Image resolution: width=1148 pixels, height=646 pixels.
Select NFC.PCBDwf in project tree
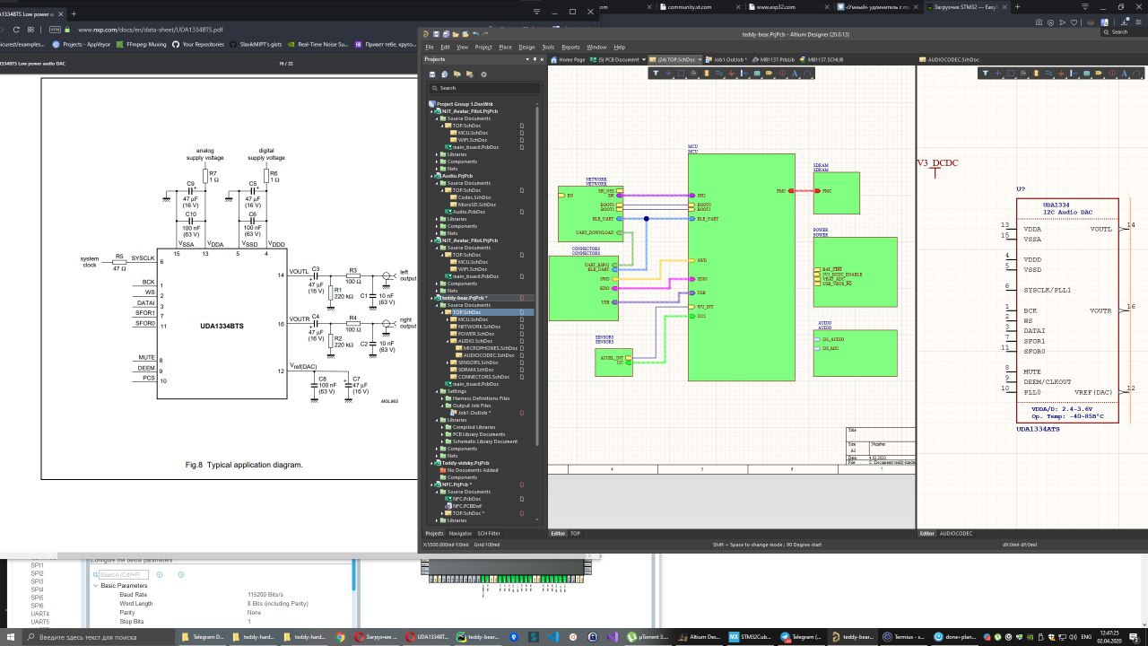click(467, 506)
